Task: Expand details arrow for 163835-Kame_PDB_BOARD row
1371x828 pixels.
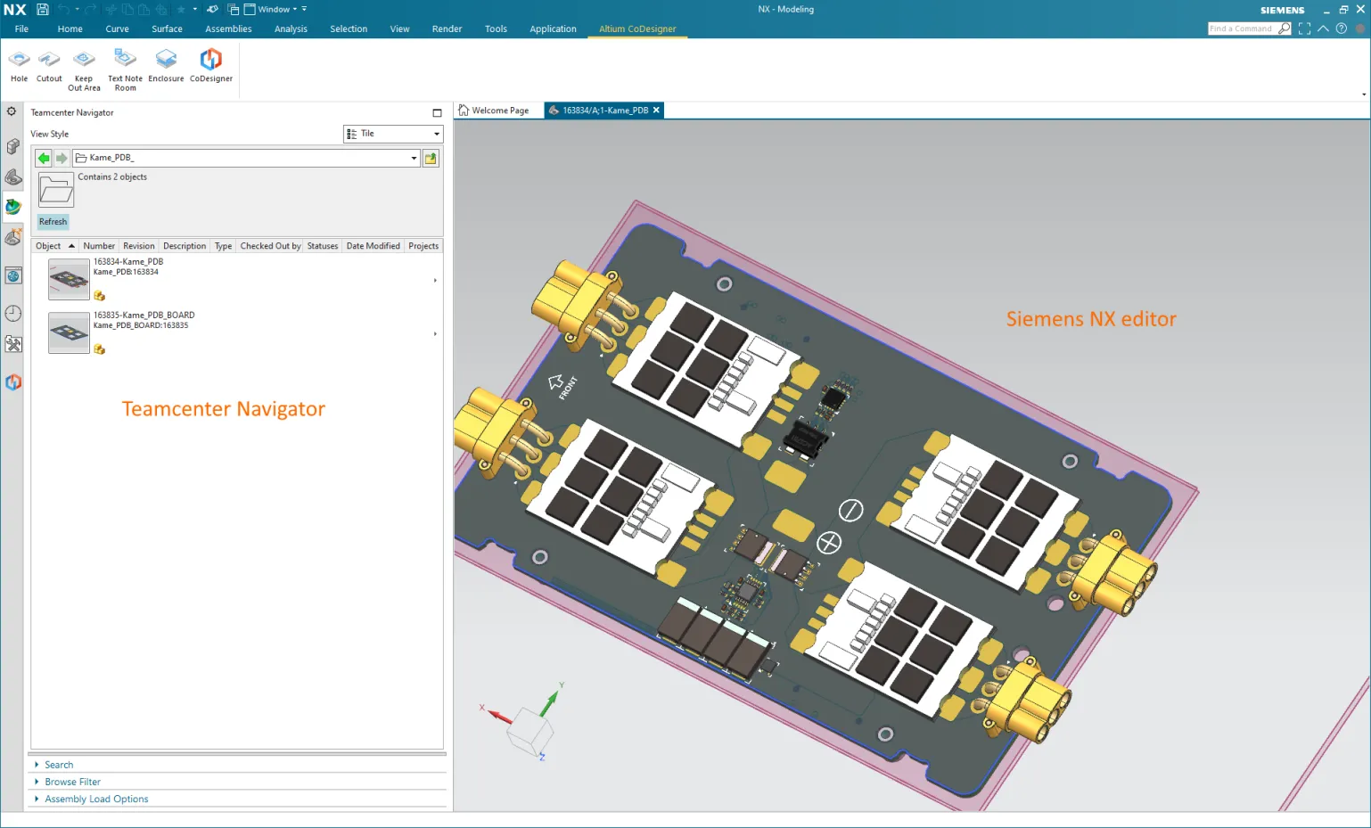Action: pyautogui.click(x=435, y=334)
